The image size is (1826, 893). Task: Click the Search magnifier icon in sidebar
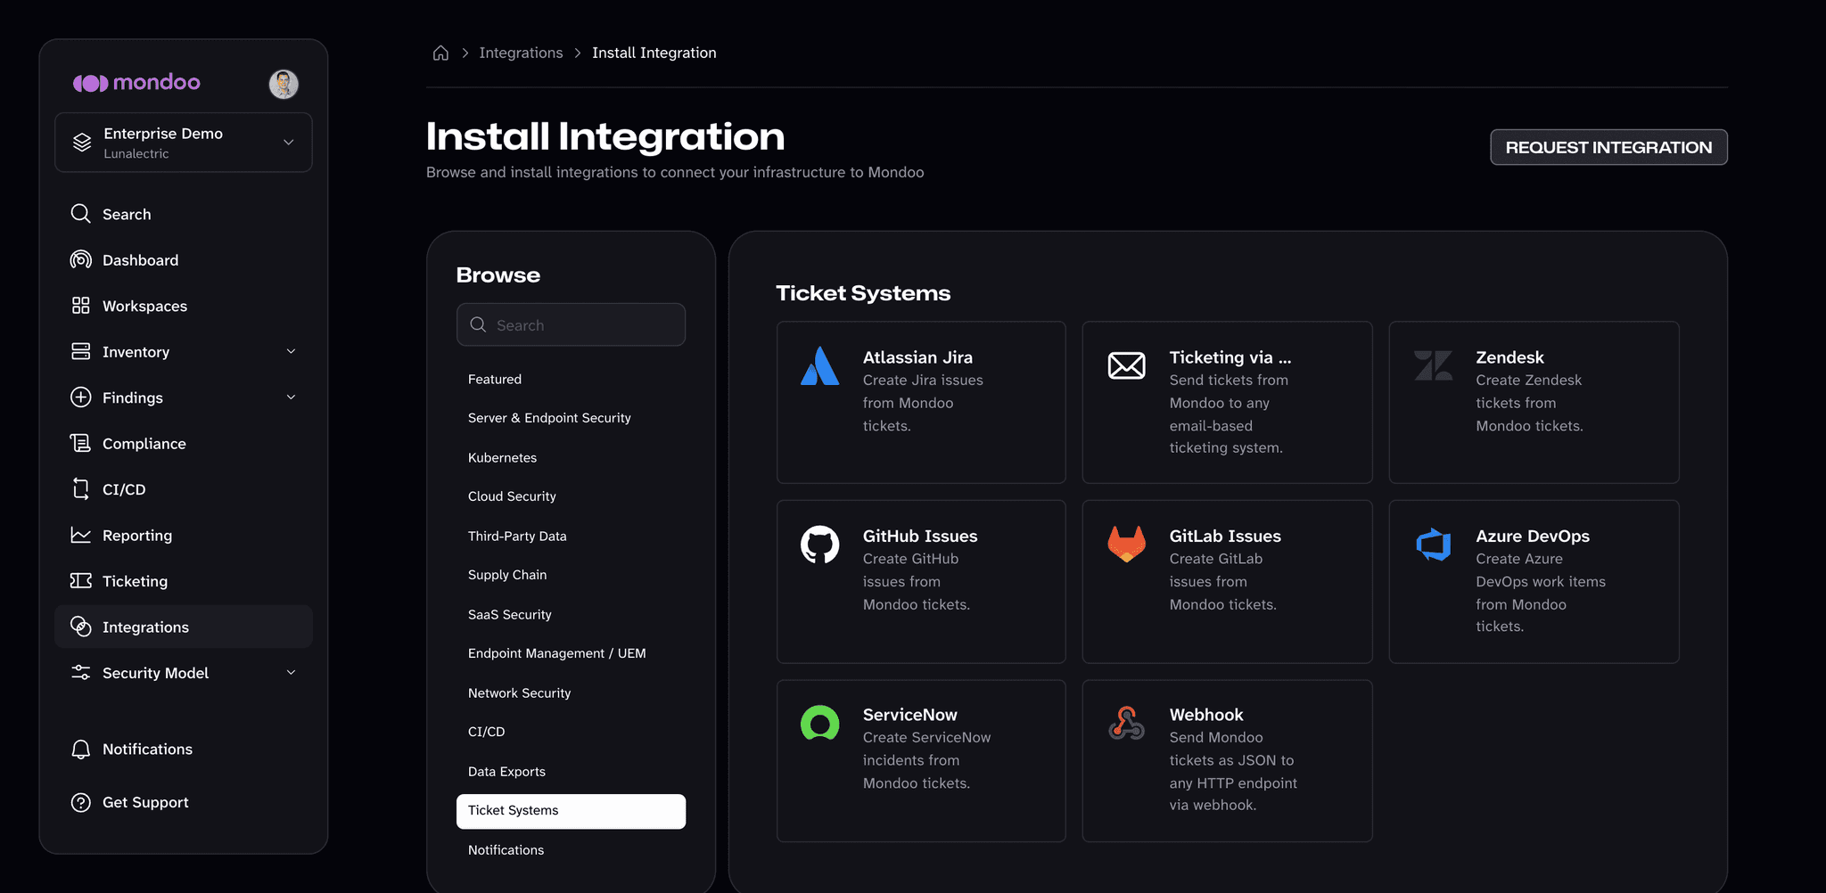tap(81, 214)
